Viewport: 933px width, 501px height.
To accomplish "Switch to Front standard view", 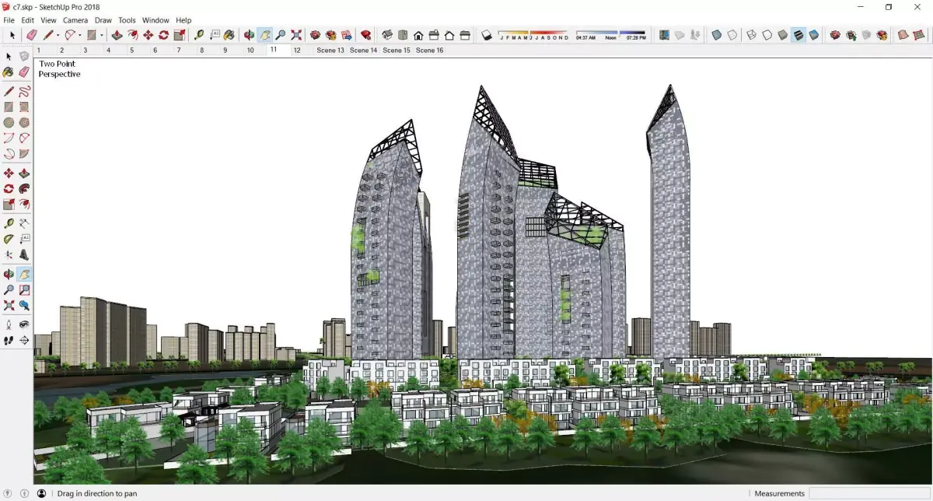I will [418, 35].
